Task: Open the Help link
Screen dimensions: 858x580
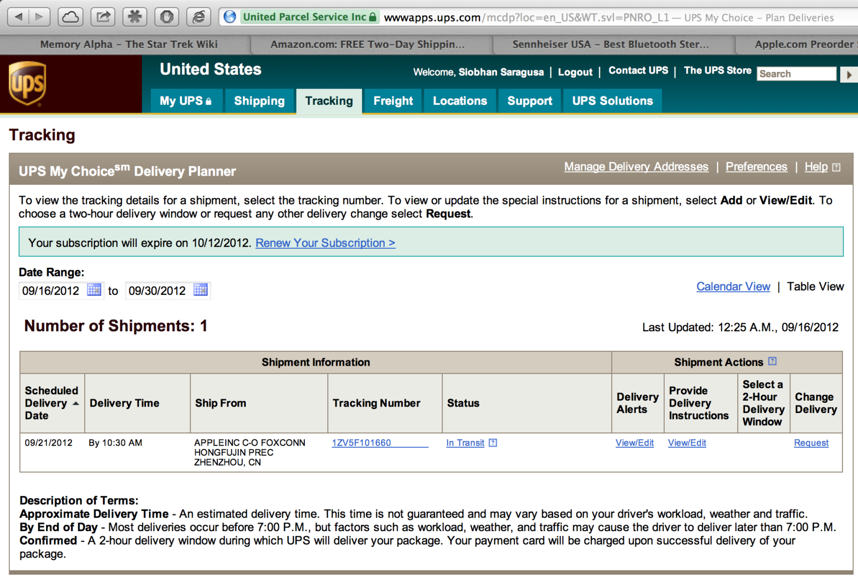Action: point(816,167)
